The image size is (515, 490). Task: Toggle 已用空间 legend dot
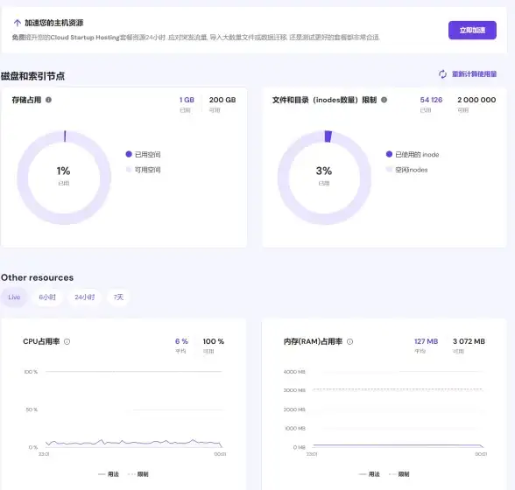[129, 154]
